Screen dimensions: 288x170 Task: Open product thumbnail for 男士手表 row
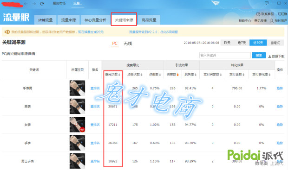click(77, 161)
